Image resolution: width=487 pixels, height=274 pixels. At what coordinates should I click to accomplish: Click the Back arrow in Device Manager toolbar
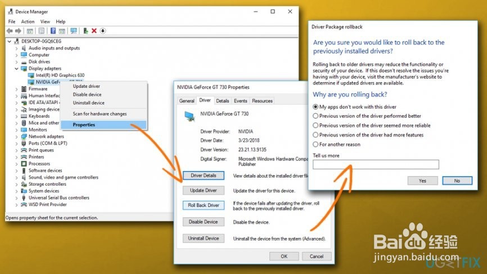(10, 31)
